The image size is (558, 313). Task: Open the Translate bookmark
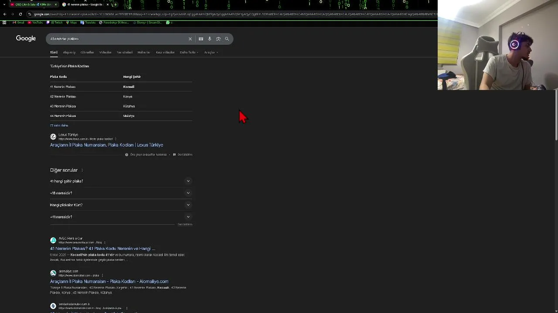[88, 23]
